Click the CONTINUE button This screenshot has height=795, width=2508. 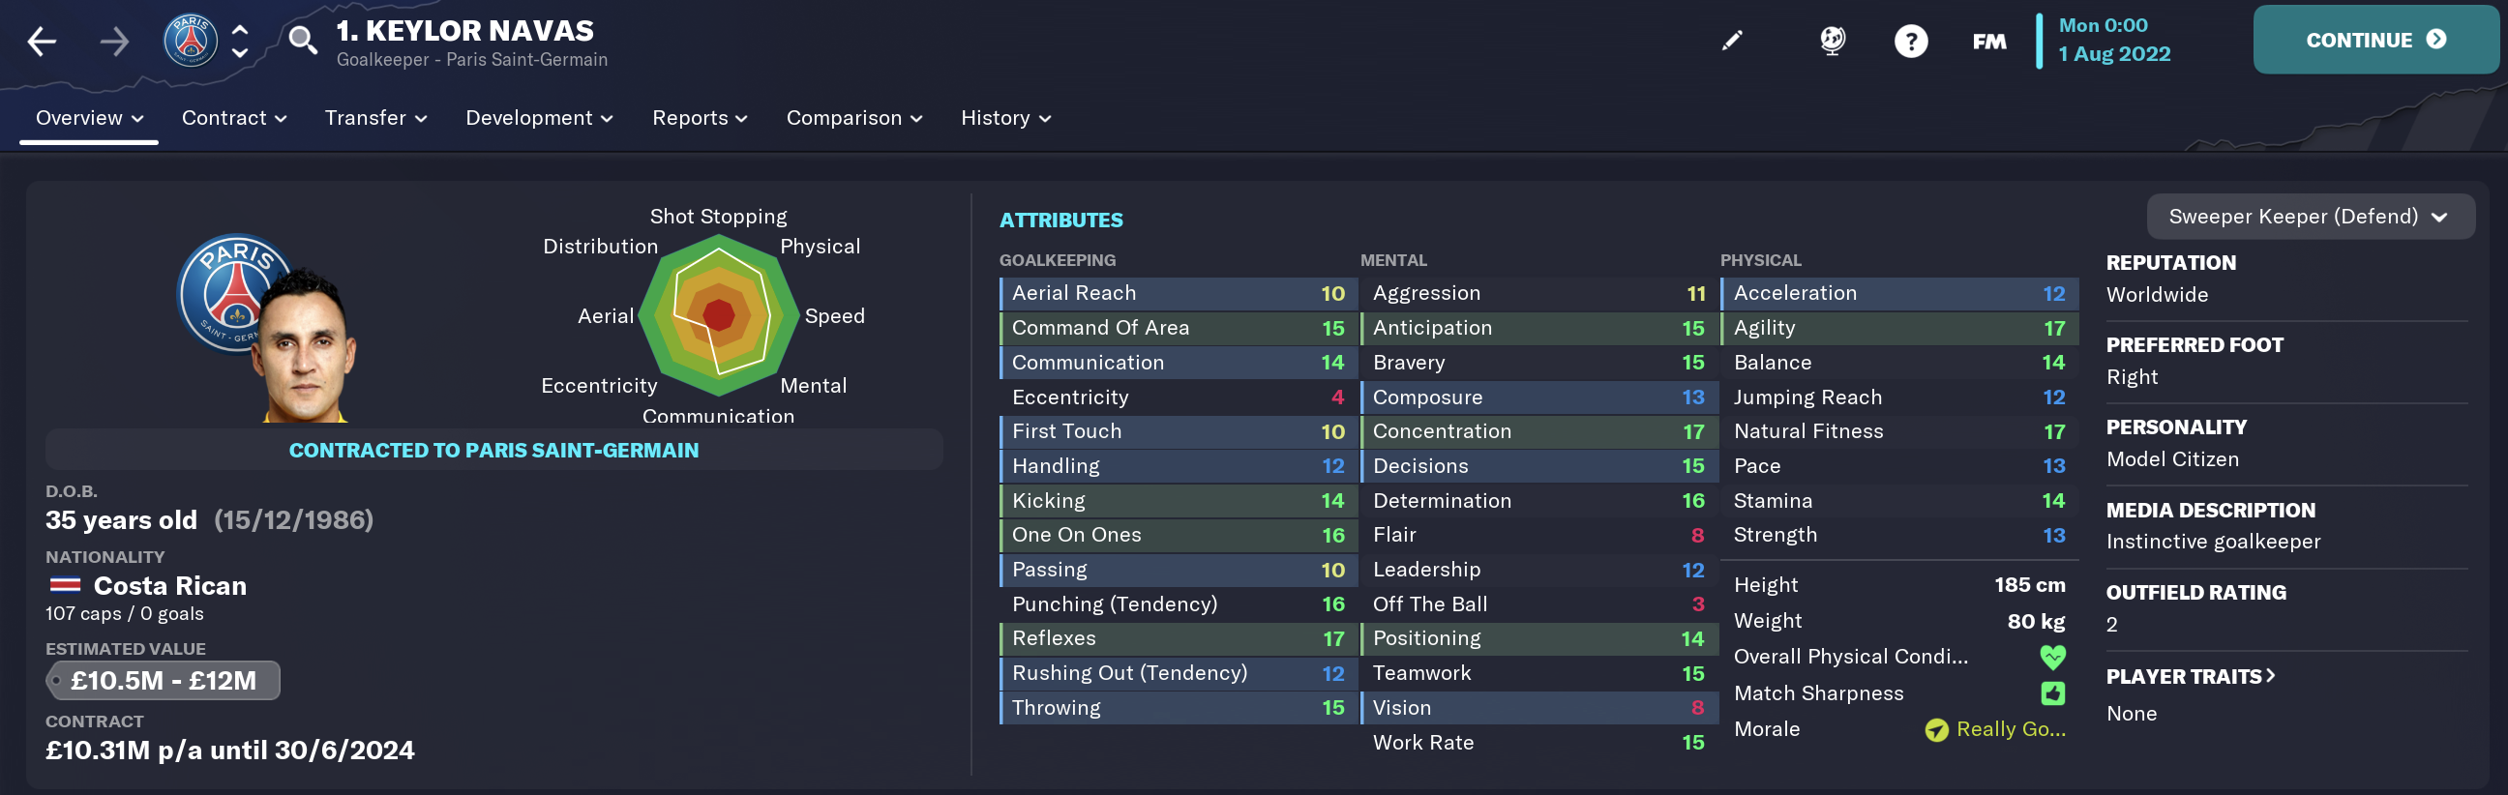2374,40
